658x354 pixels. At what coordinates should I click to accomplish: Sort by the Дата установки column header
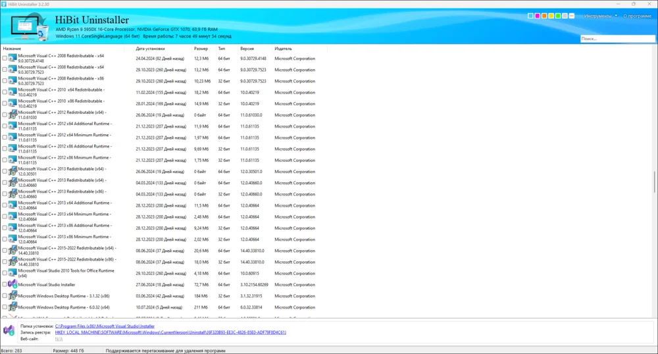[150, 49]
